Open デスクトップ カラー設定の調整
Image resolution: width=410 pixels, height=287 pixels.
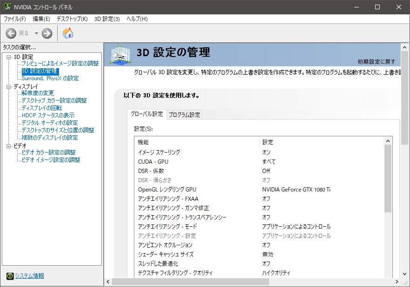pyautogui.click(x=54, y=101)
